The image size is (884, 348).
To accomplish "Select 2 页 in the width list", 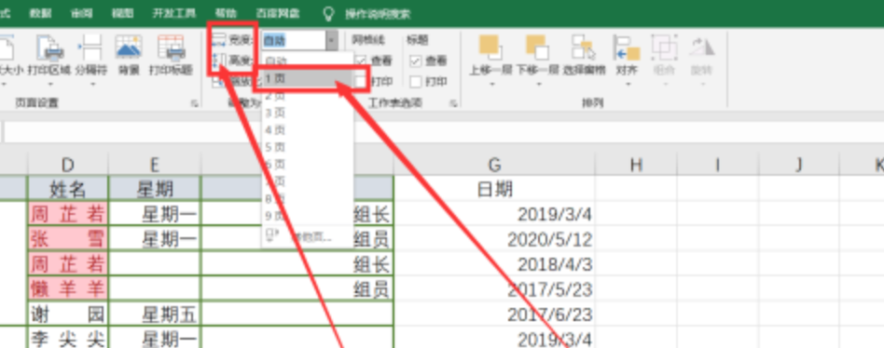I will [308, 96].
